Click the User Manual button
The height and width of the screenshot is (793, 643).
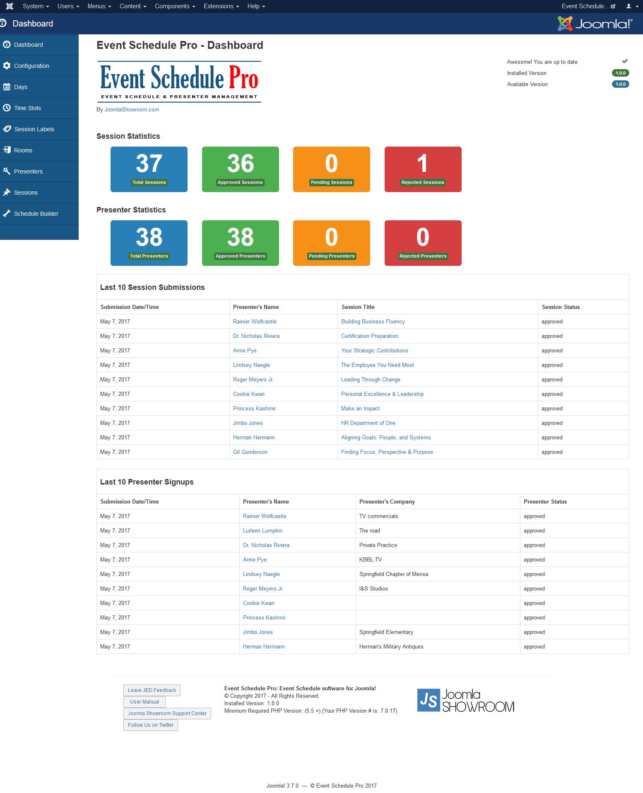point(144,702)
